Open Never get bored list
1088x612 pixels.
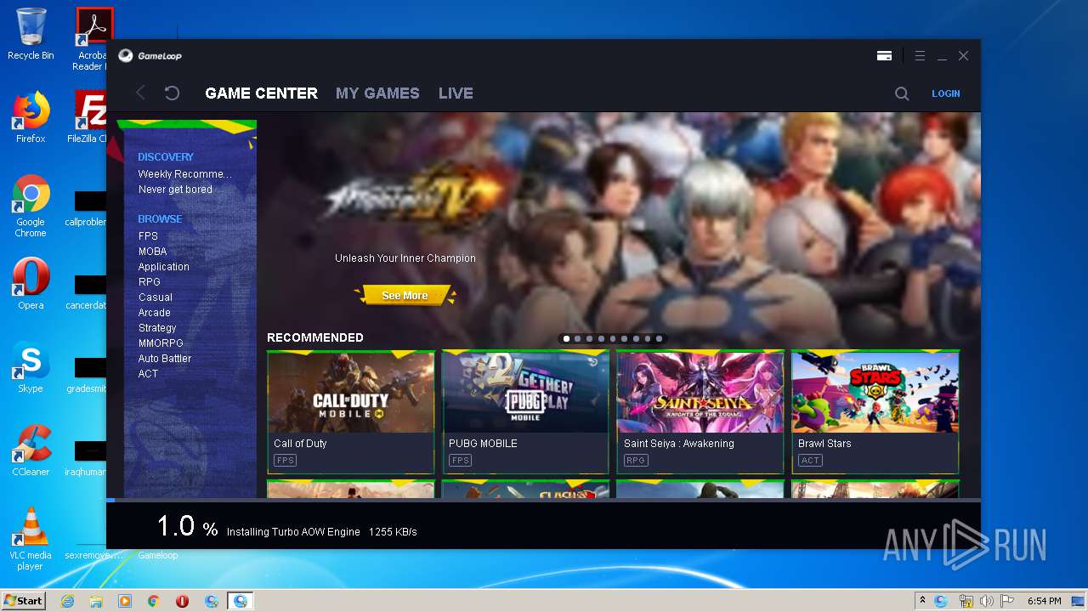175,190
